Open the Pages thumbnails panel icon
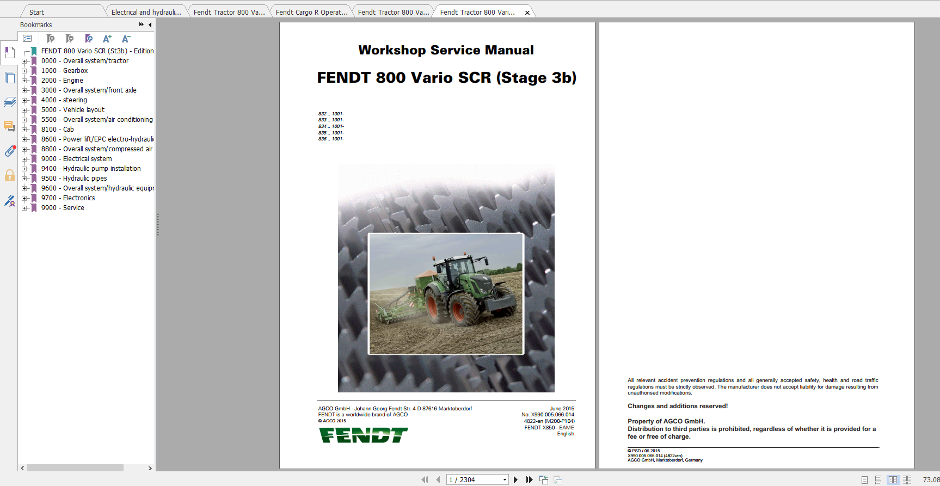 (9, 77)
